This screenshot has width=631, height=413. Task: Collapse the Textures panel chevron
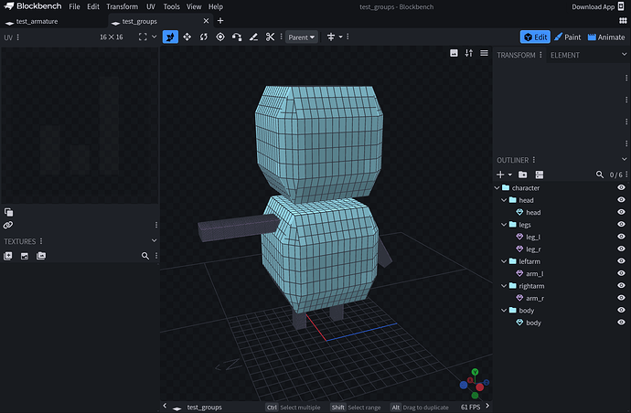pyautogui.click(x=154, y=241)
